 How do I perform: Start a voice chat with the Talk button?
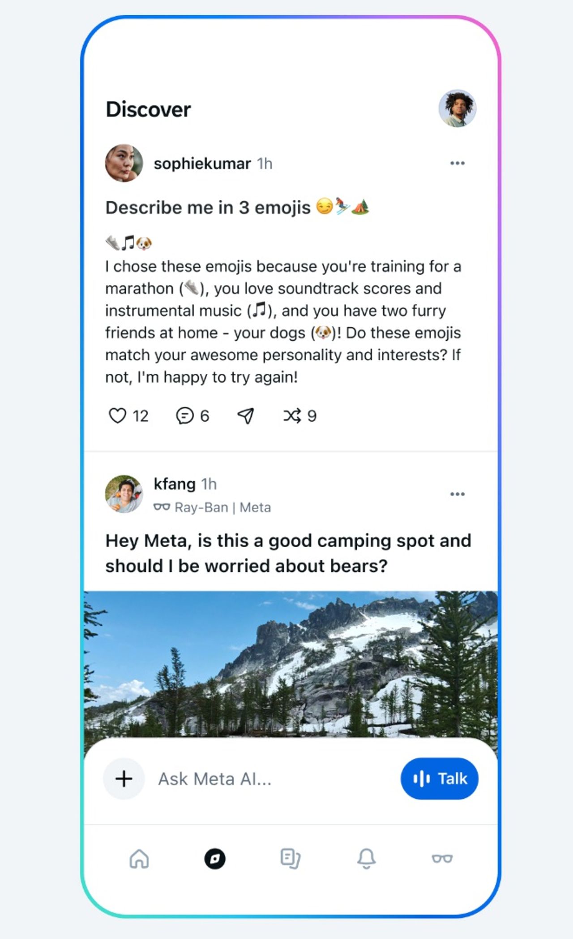(439, 779)
